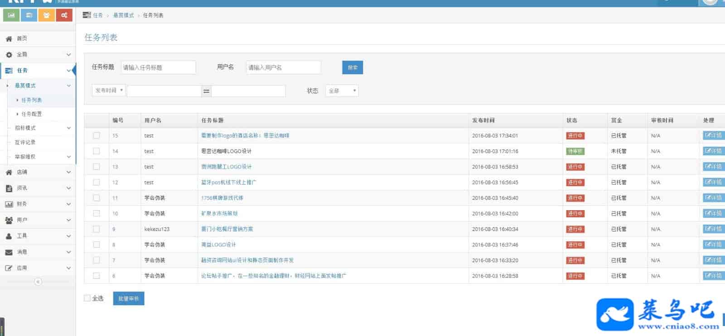Image resolution: width=725 pixels, height=336 pixels.
Task: Click the home icon beside 首页
Action: click(9, 39)
